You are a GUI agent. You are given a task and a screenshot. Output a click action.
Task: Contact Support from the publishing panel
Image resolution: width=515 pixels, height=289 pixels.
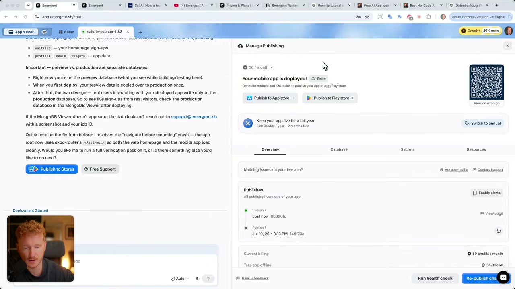coord(488,170)
